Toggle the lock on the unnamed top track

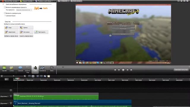click(11, 90)
